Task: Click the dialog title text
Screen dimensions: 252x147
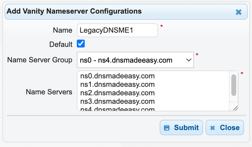Action: pyautogui.click(x=74, y=11)
